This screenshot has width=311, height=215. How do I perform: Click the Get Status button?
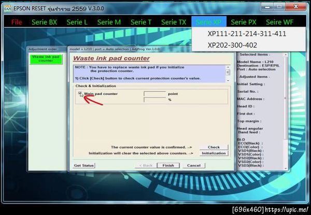(83, 165)
